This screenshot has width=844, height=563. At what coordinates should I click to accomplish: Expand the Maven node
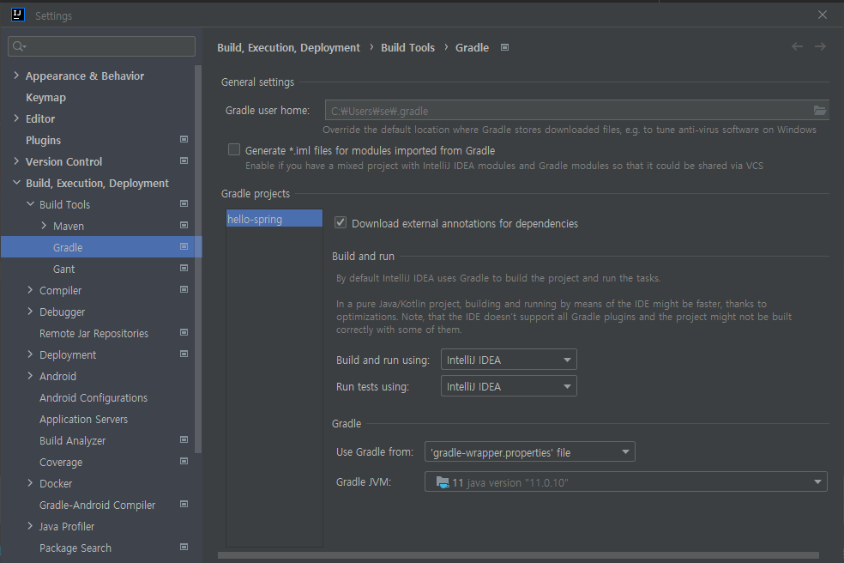point(44,226)
